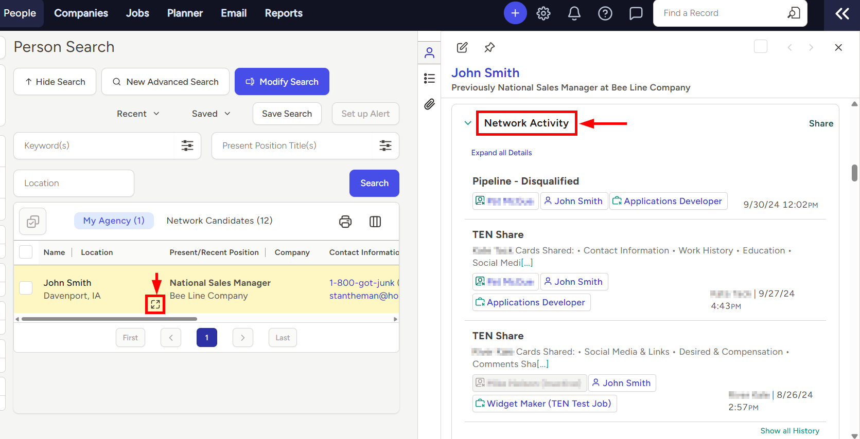860x439 pixels.
Task: Expand John Smith row details icon
Action: (x=155, y=304)
